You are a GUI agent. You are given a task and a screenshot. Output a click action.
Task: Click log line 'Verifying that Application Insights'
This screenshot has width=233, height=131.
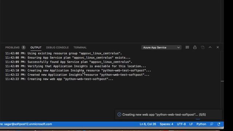(76, 66)
